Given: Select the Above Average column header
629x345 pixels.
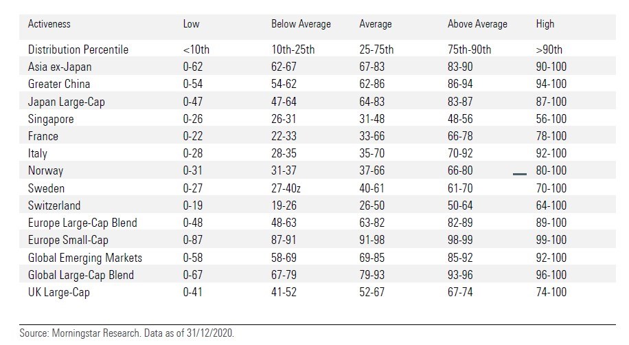Looking at the screenshot, I should [x=477, y=24].
